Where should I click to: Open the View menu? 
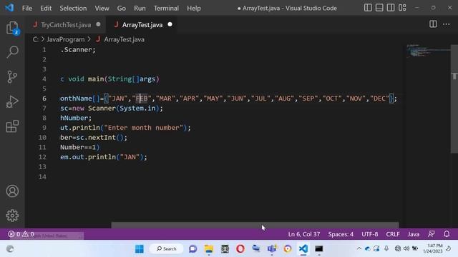102,8
